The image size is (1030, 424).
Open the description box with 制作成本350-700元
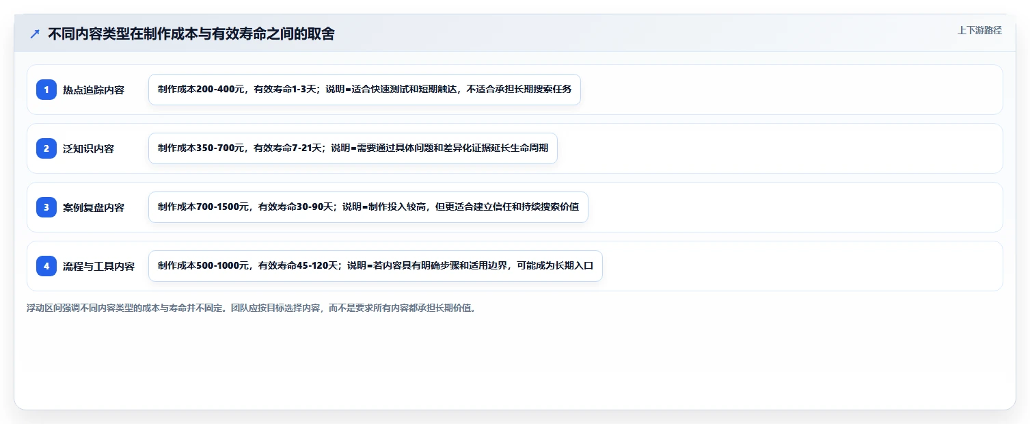[x=353, y=148]
